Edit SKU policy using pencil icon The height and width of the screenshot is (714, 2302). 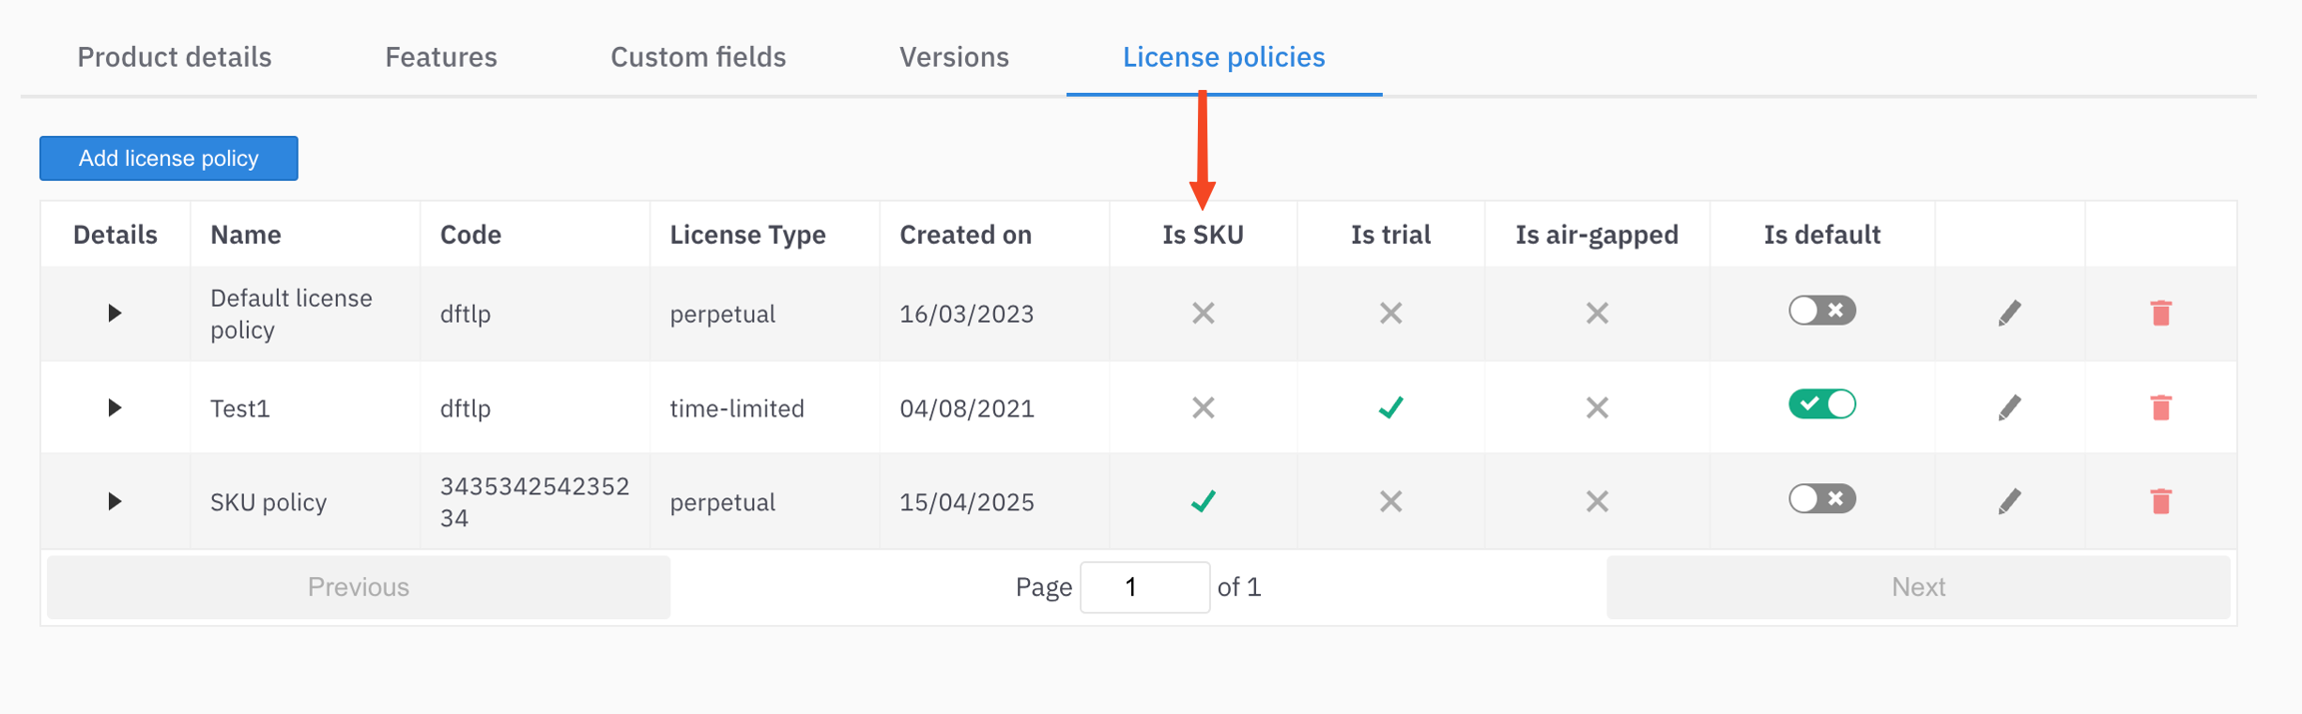[x=2009, y=501]
